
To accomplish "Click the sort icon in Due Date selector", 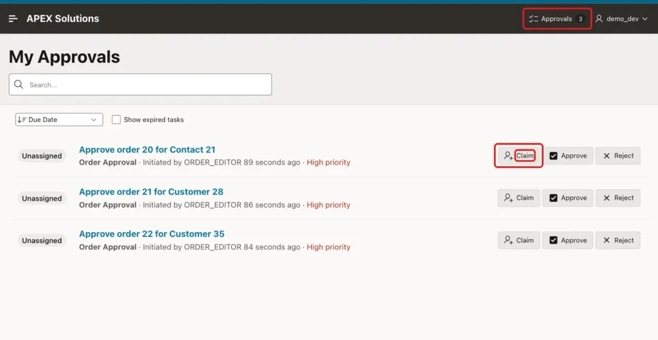I will [x=22, y=120].
